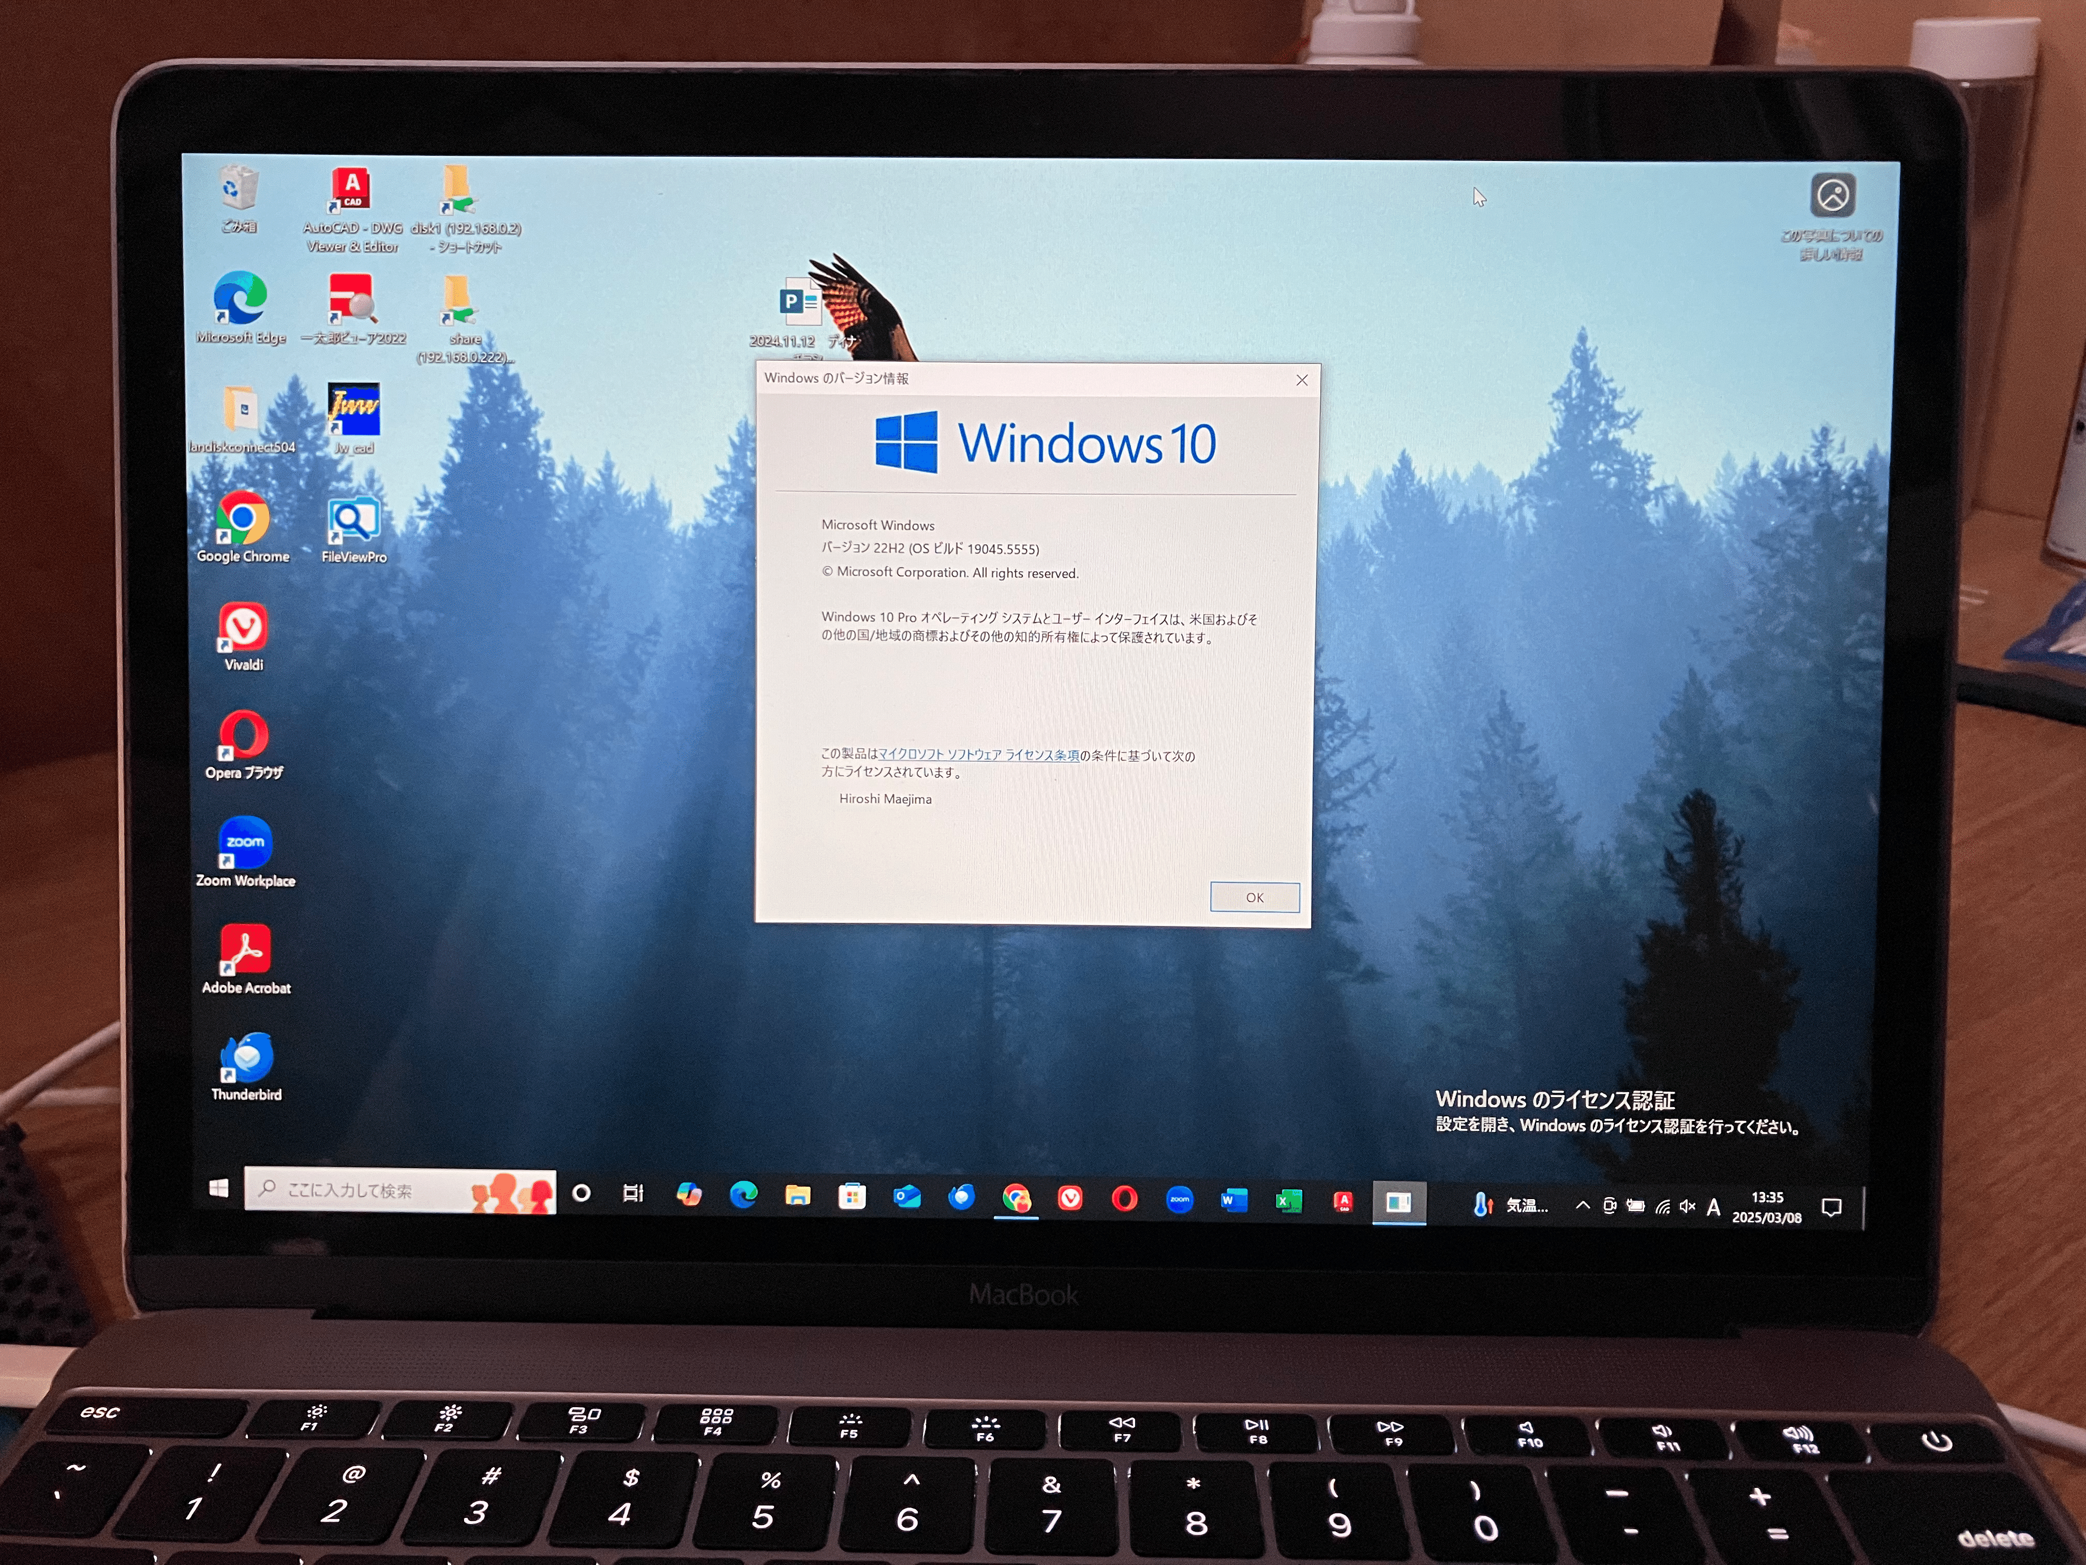Screen dimensions: 2086x1565
Task: Click the active winver taskbar button
Action: (x=1398, y=1203)
